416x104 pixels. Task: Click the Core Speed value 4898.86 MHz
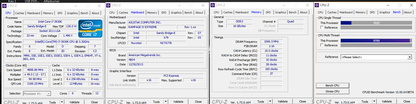pos(35,70)
